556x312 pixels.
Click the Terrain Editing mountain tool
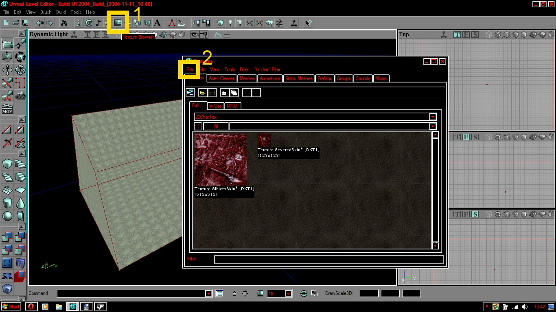click(x=20, y=96)
